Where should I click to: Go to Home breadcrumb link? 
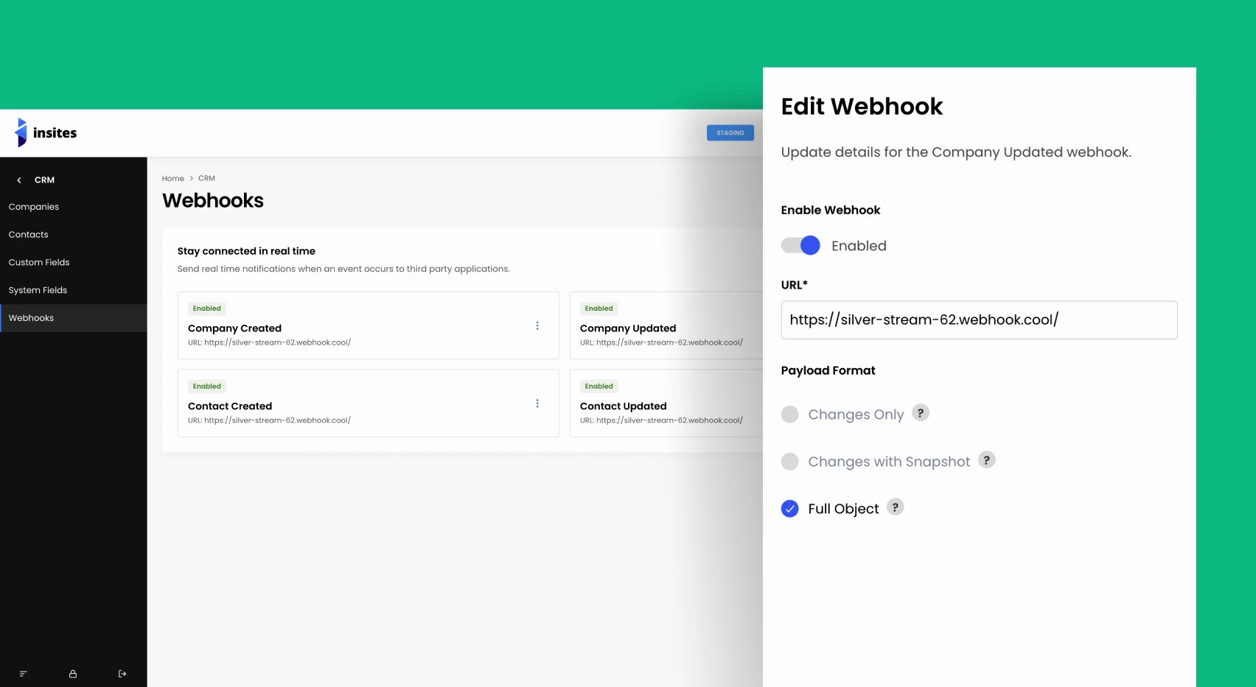pos(173,178)
